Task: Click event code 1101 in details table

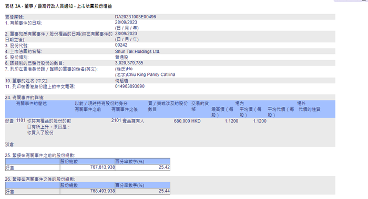Action: [x=21, y=120]
